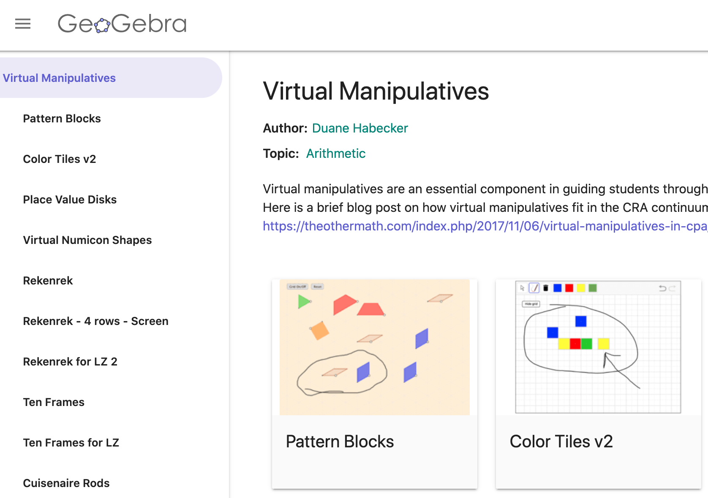Open the Virtual Manipulatives section header
This screenshot has width=708, height=498.
click(x=59, y=78)
